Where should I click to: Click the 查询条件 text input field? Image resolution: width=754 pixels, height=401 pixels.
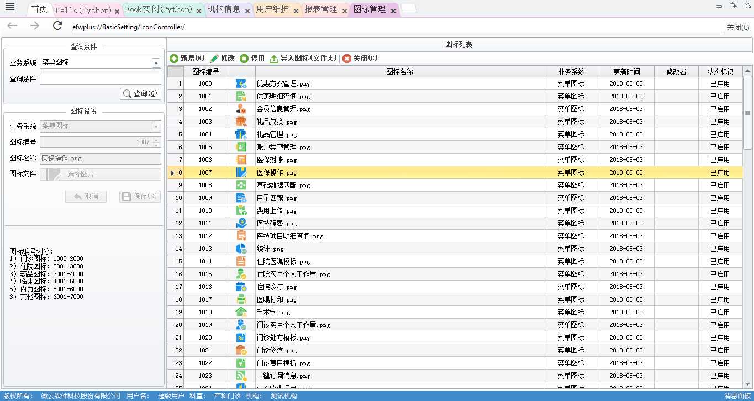tap(100, 79)
